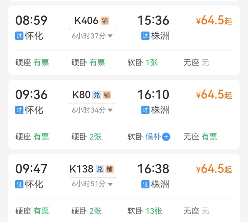Image resolution: width=248 pixels, height=222 pixels.
Task: Click the 兑 badge next to K80
Action: pos(97,95)
